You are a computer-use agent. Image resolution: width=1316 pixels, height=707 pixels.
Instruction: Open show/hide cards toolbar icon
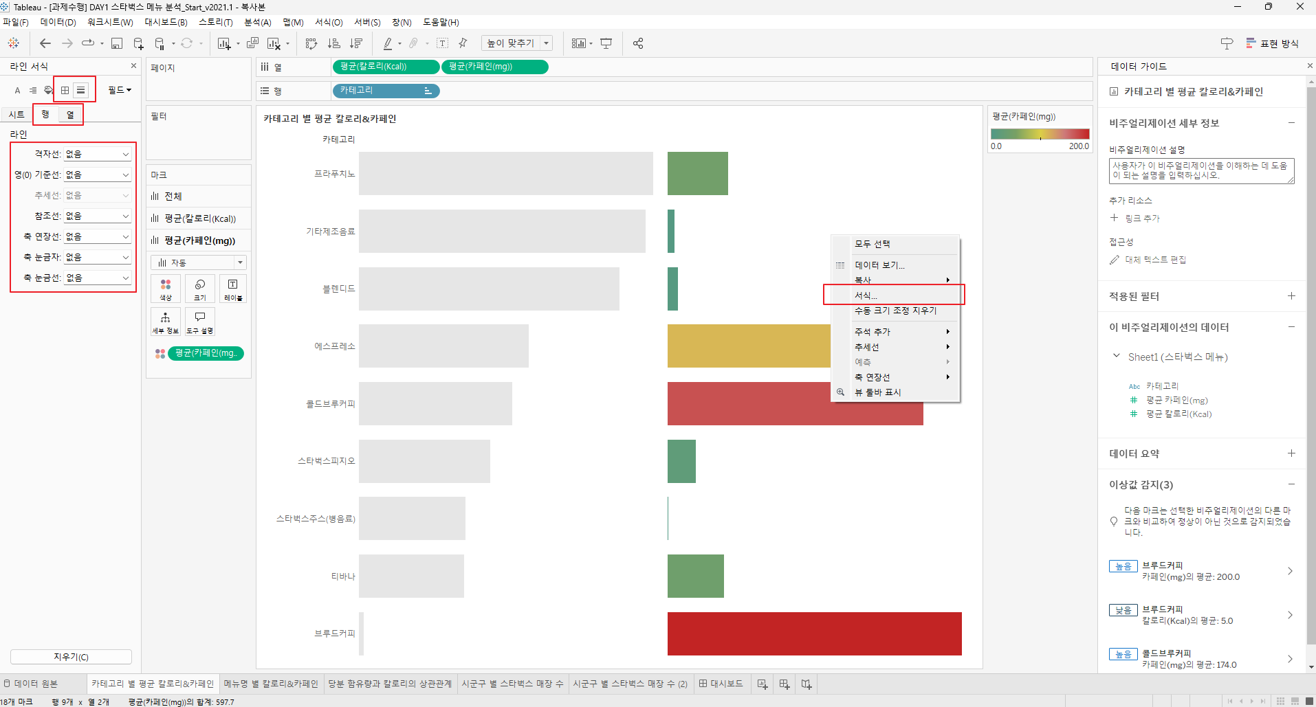pos(579,43)
